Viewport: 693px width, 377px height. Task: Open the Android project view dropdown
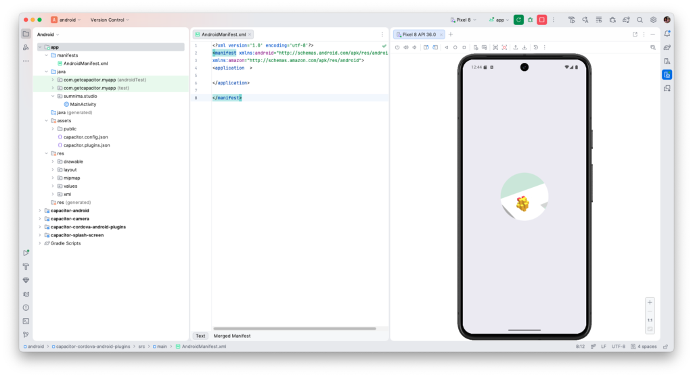(x=48, y=34)
